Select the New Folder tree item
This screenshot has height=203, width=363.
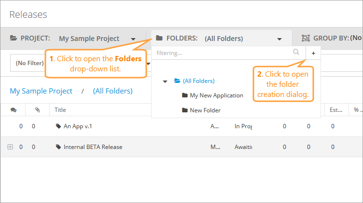(x=205, y=110)
